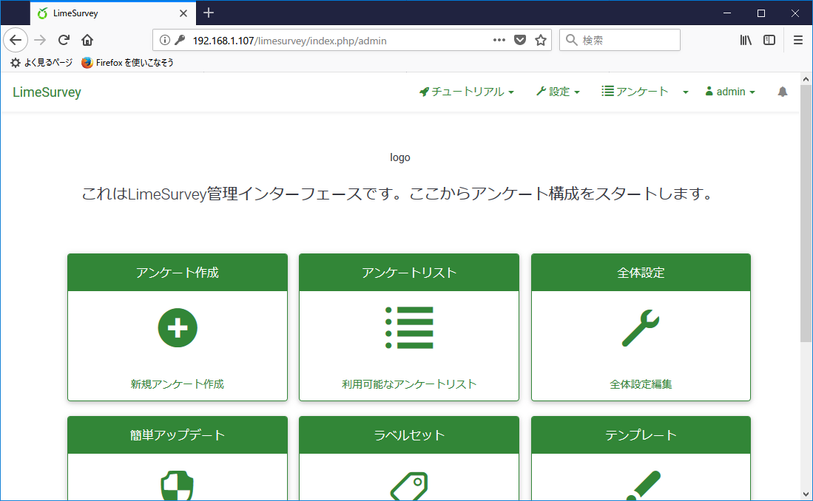
Task: Bookmark this page with the star icon
Action: pos(541,40)
